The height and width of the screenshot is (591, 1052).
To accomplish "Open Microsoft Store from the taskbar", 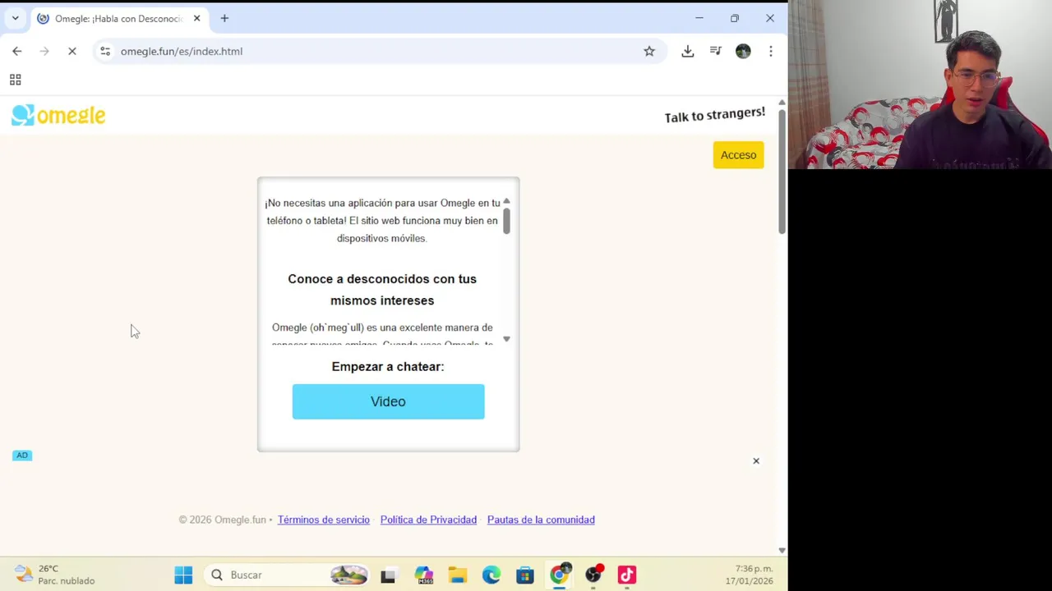I will (x=524, y=575).
